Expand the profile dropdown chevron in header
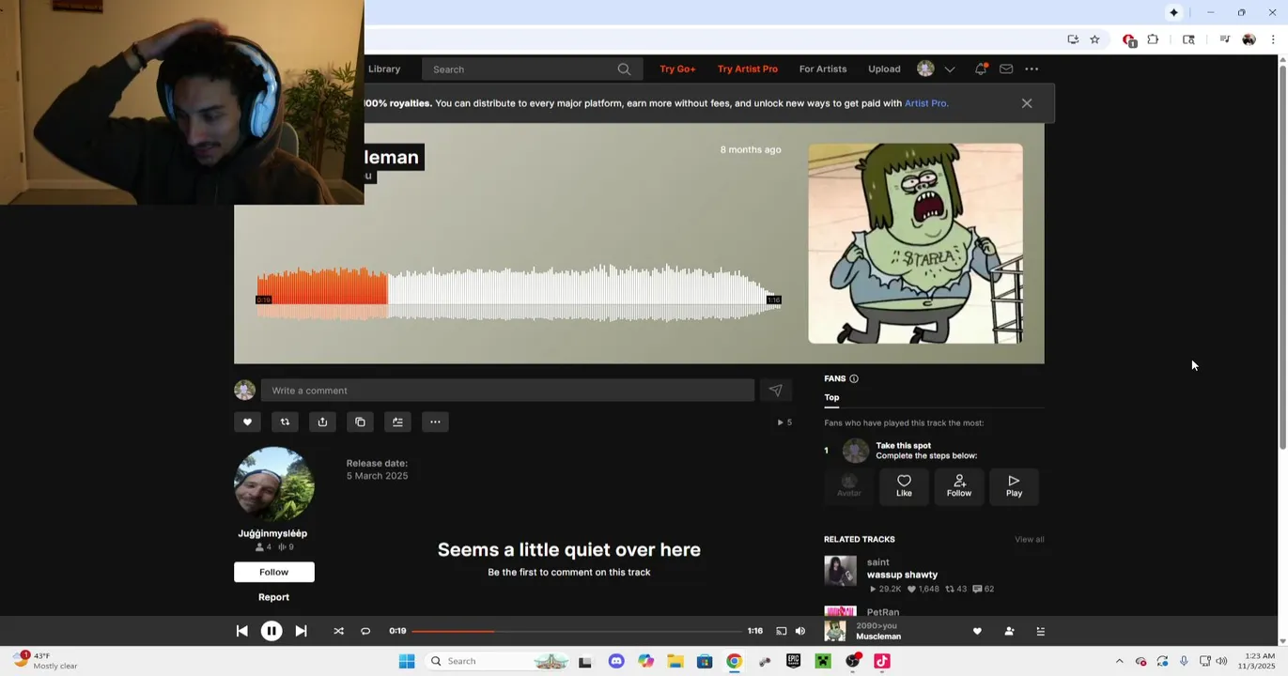1288x676 pixels. click(x=950, y=69)
